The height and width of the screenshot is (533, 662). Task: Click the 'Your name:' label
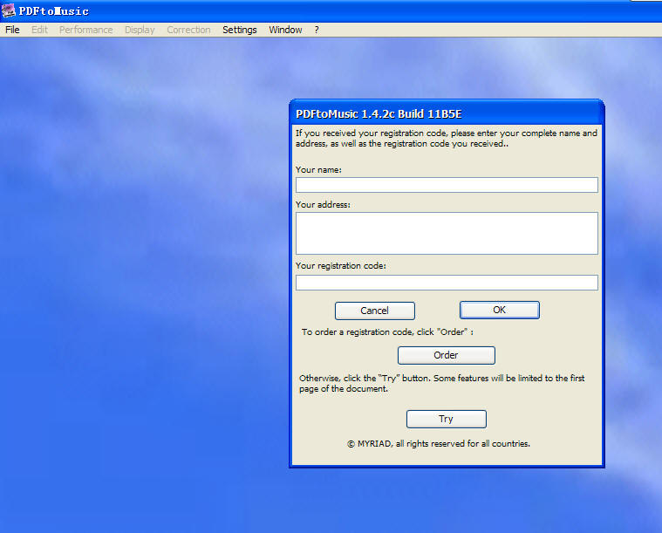coord(318,170)
